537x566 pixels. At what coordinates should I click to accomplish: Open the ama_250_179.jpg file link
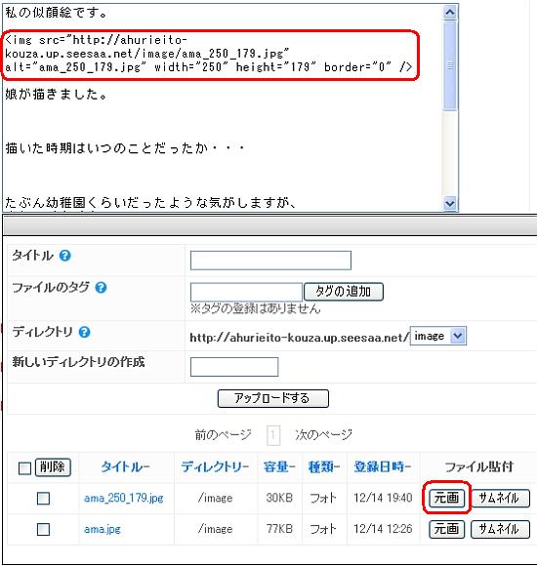[123, 498]
